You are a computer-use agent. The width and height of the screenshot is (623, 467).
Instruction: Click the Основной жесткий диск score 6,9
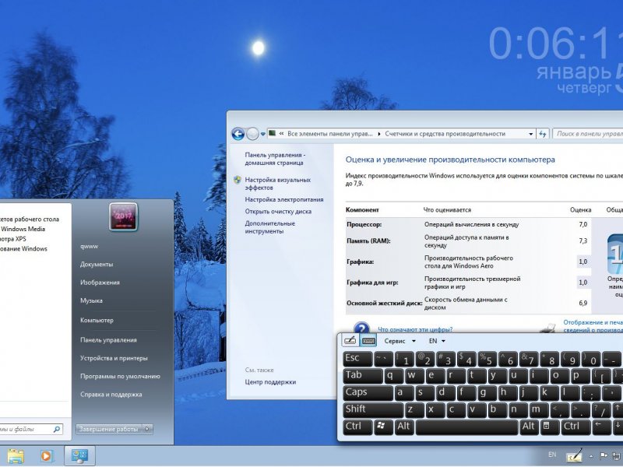[x=583, y=303]
